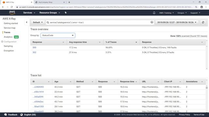Click the language globe icon
Screen dimensions: 209x117
click(x=22, y=115)
